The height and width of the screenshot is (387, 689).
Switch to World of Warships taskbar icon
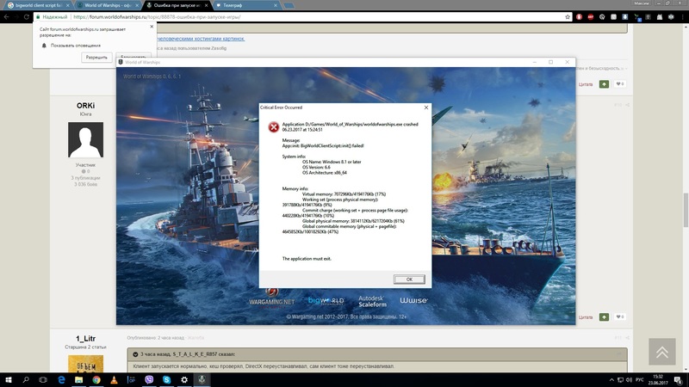point(202,380)
